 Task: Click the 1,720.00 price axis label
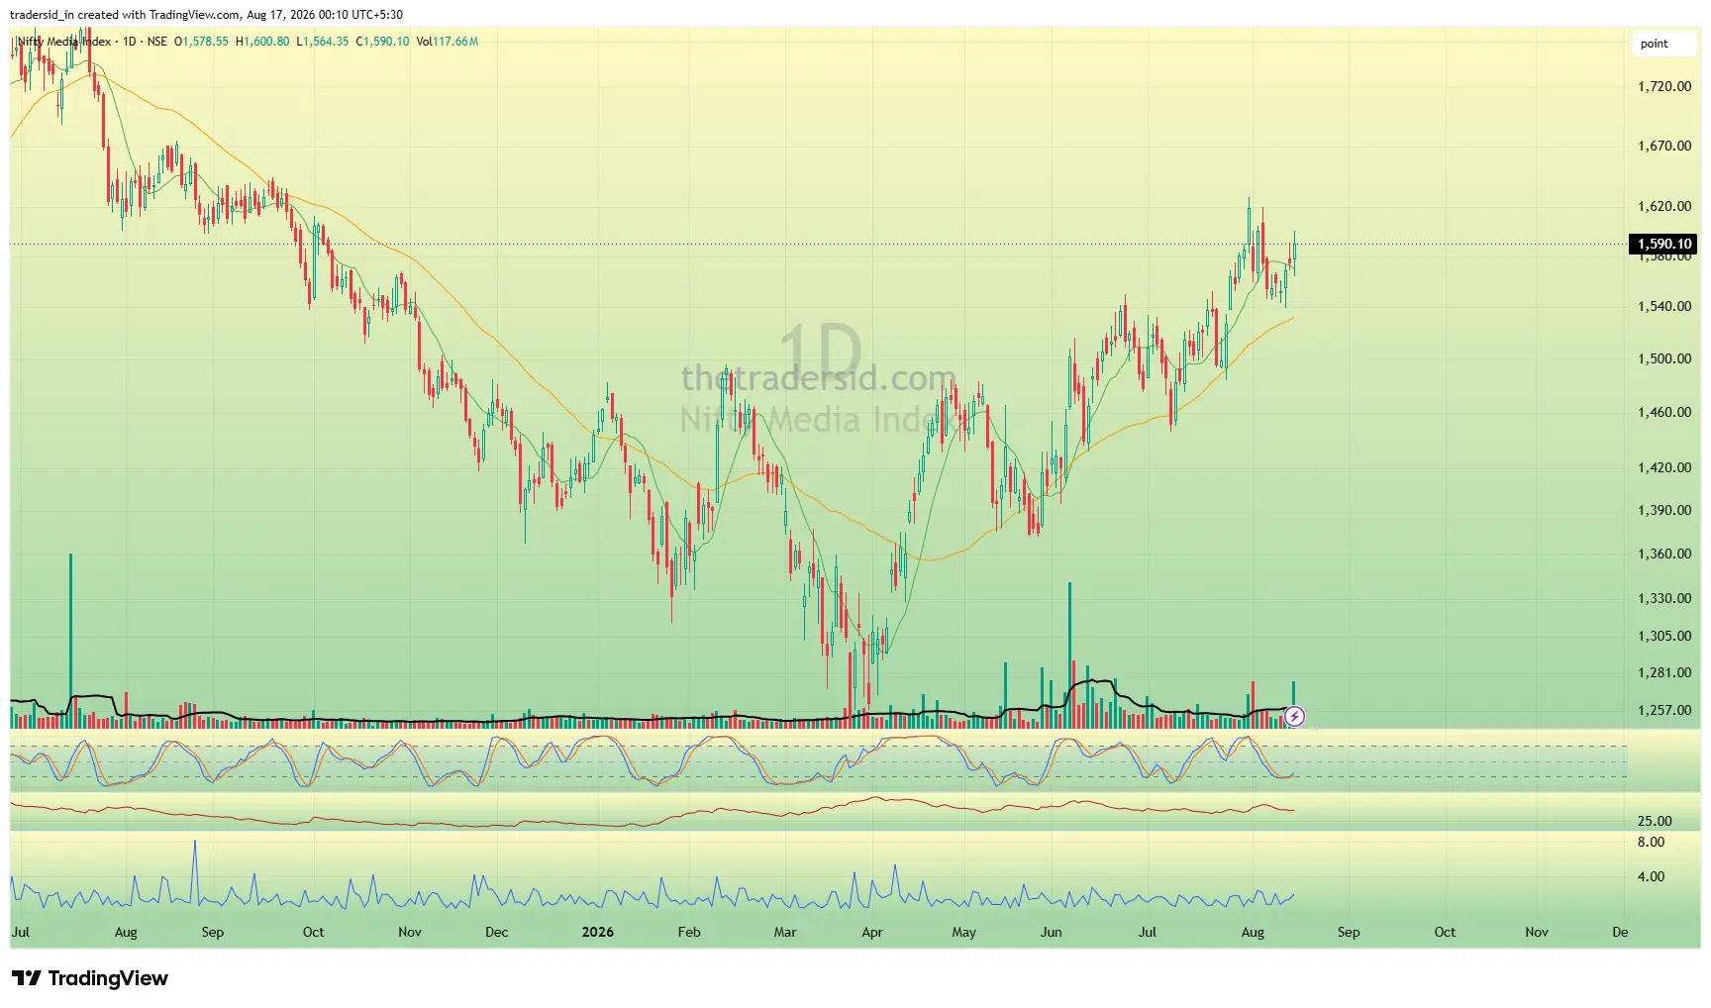pos(1664,86)
